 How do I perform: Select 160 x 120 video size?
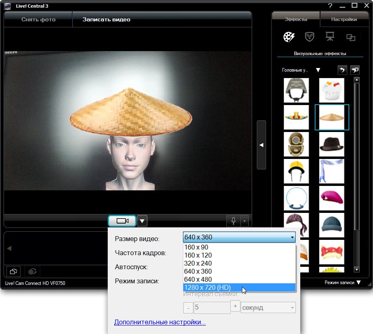239,255
